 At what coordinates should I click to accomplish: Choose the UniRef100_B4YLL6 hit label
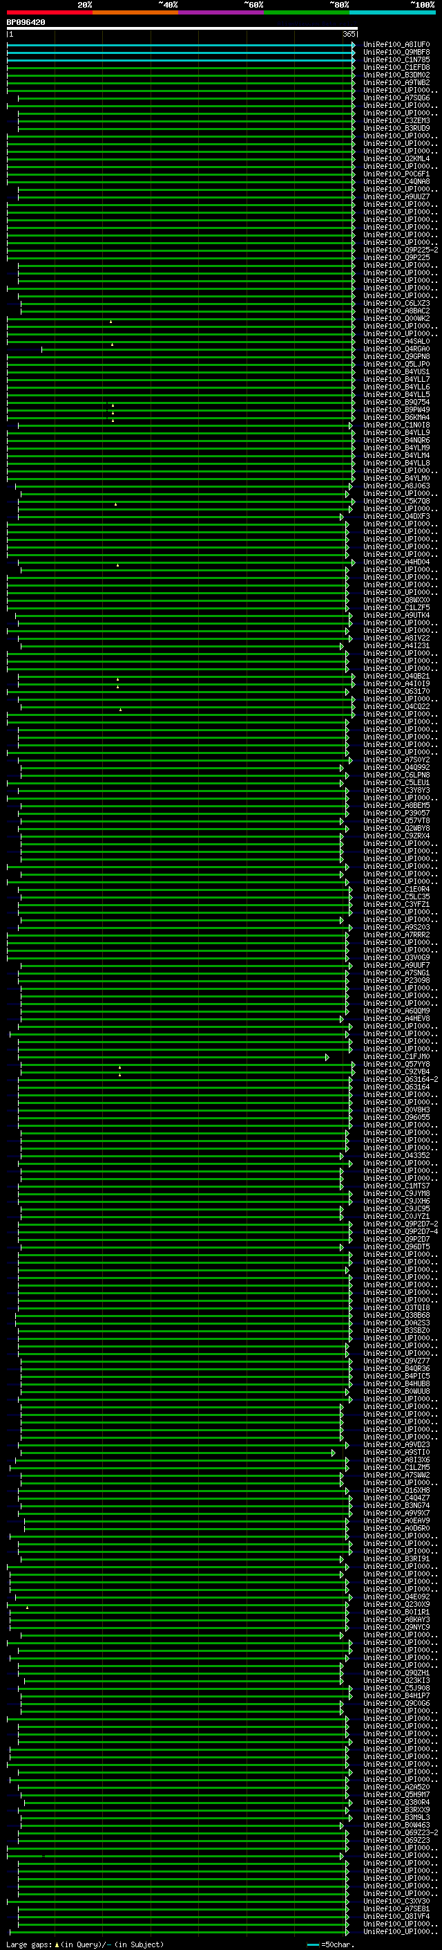pos(396,387)
